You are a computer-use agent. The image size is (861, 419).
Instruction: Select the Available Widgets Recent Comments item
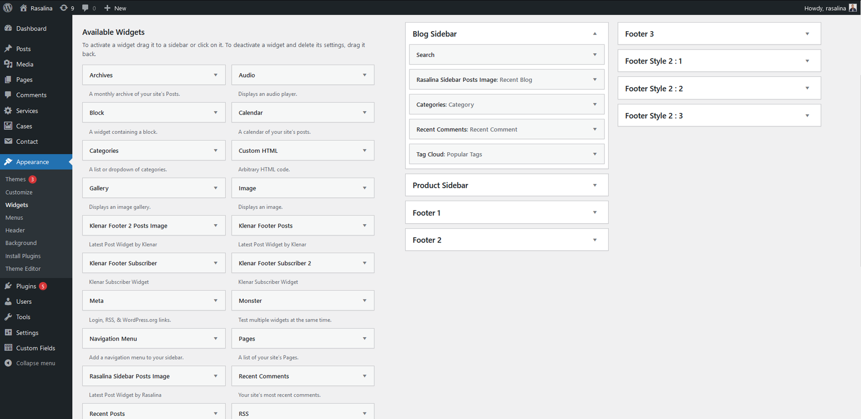coord(303,376)
